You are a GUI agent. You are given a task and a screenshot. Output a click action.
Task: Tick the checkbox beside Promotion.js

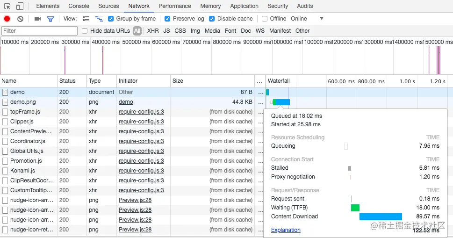point(5,161)
